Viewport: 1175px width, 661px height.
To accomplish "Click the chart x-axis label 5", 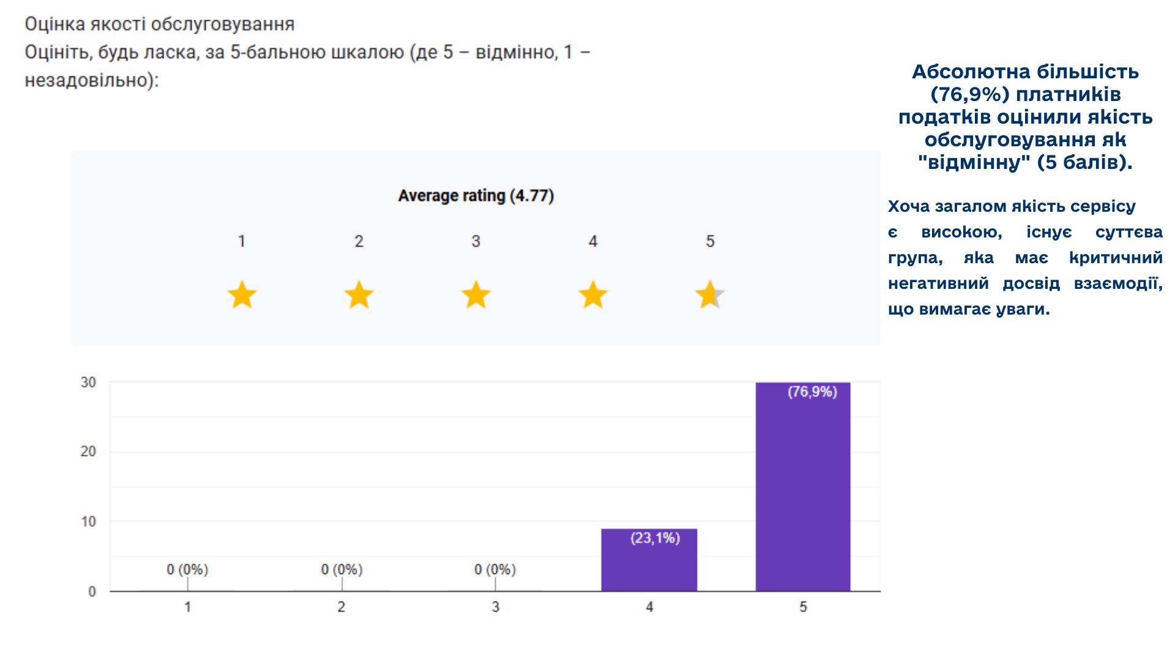I will pos(803,607).
